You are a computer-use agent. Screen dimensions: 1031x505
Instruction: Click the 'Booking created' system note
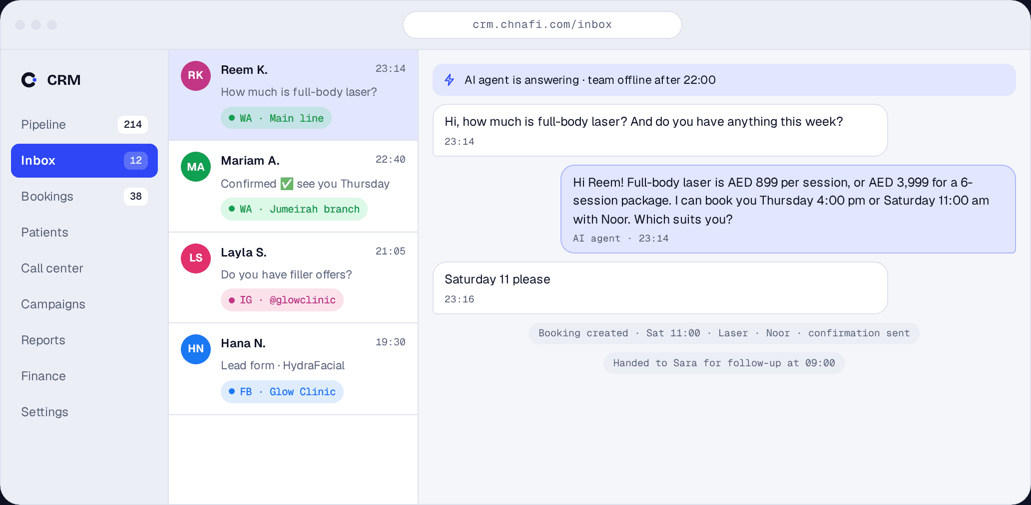point(724,333)
